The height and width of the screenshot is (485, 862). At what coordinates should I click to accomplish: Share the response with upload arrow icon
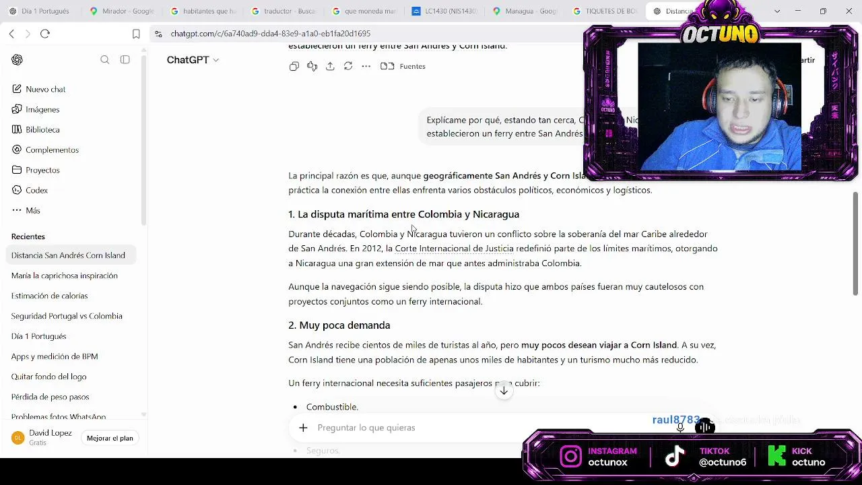coord(330,66)
